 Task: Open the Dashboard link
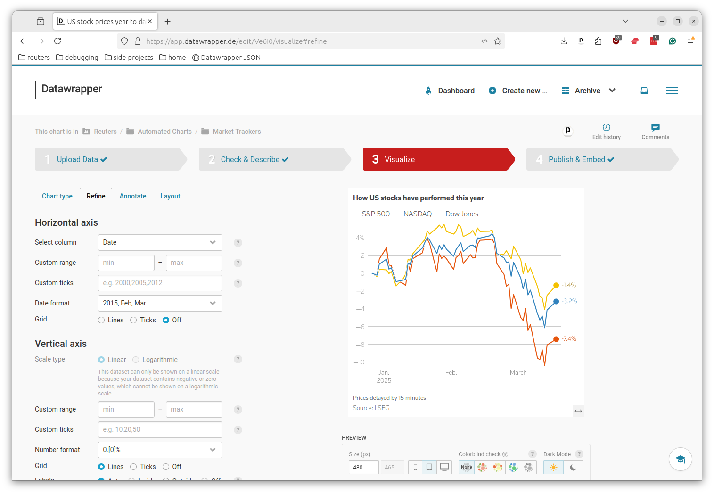tap(450, 91)
